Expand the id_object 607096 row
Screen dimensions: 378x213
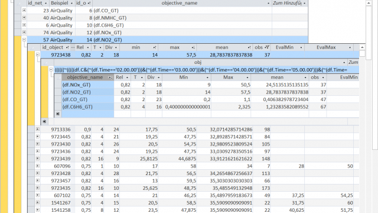tap(38, 166)
